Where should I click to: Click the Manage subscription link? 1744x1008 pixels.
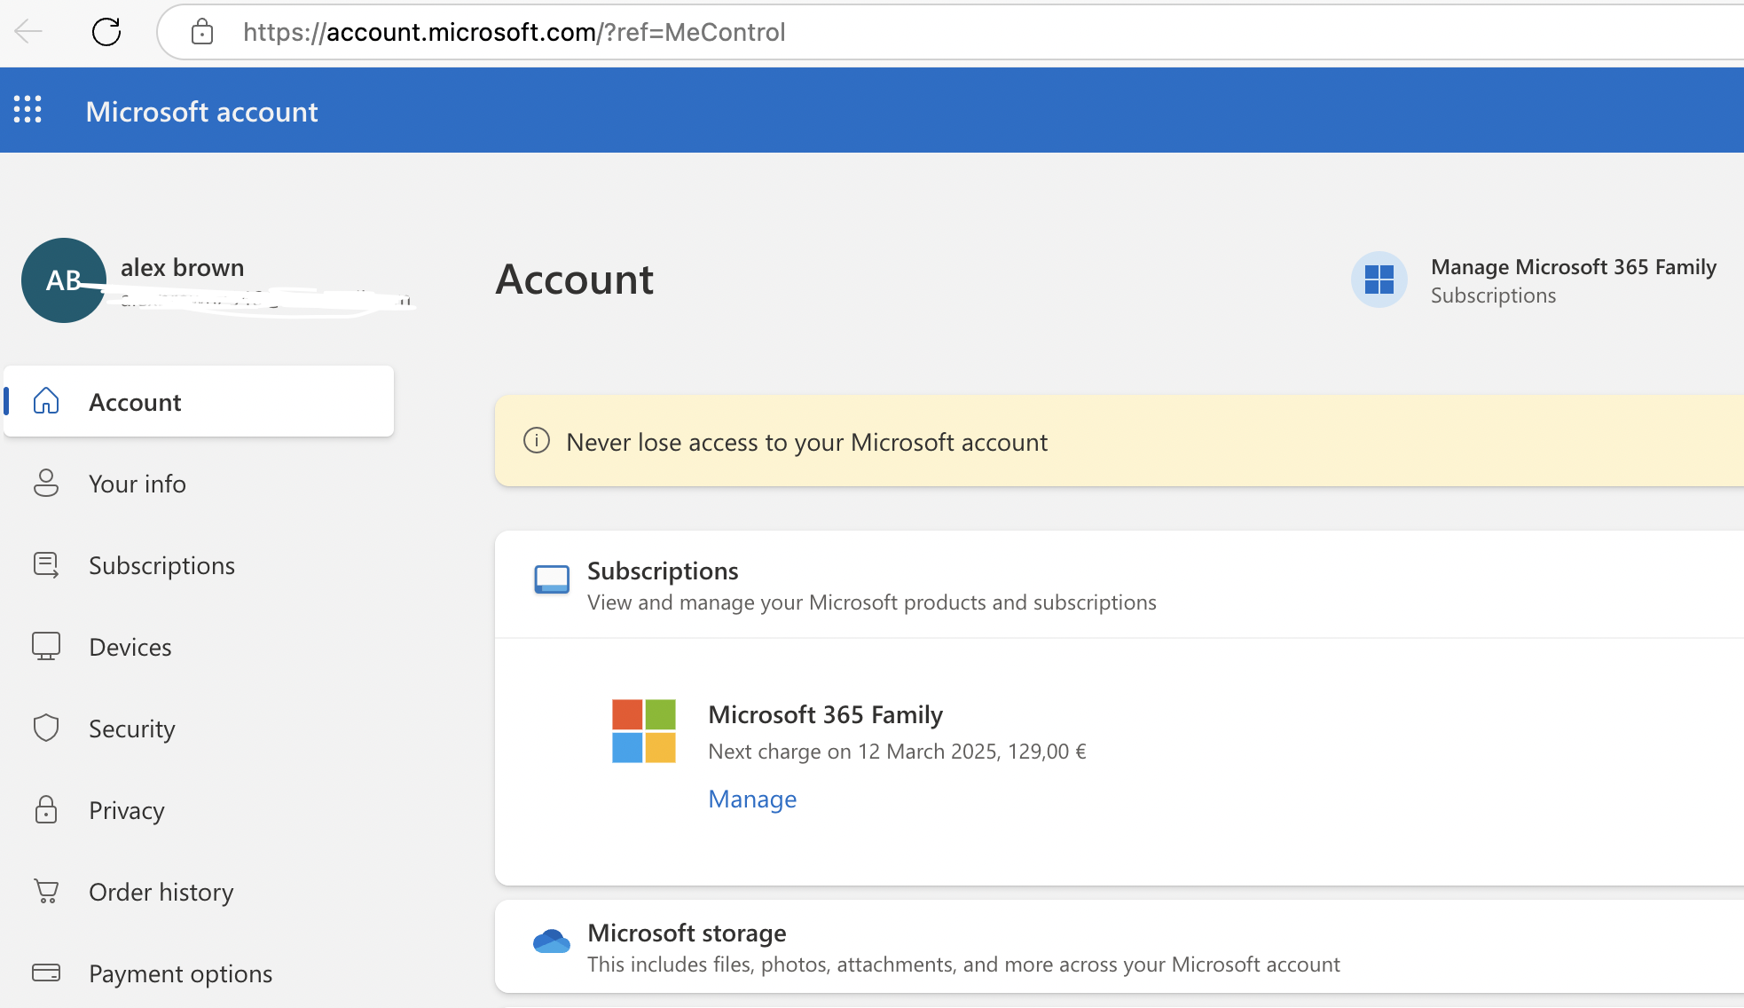click(x=752, y=799)
